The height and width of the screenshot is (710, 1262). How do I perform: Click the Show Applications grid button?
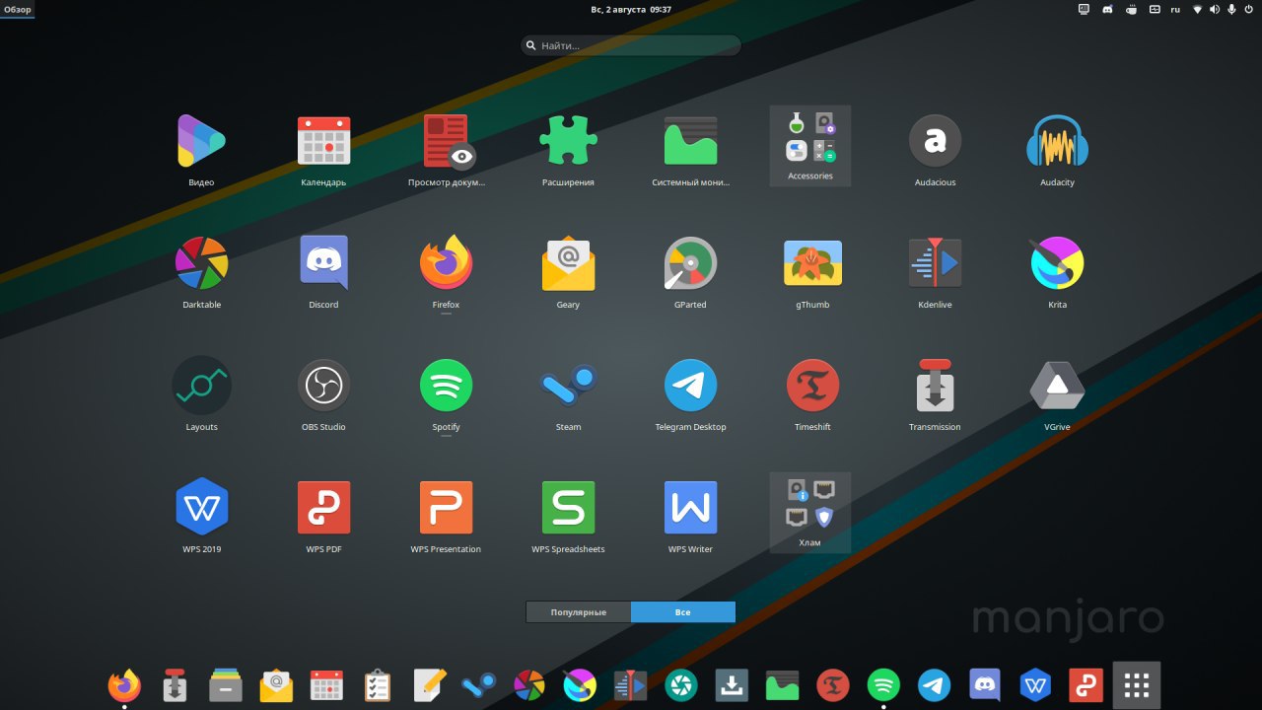(x=1137, y=684)
